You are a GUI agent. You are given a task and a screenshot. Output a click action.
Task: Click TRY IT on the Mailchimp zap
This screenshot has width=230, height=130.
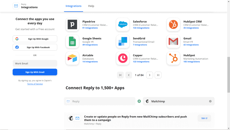point(204,118)
